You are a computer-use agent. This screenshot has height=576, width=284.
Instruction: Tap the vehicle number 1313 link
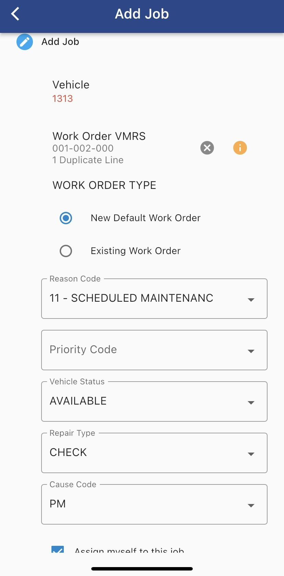point(62,99)
